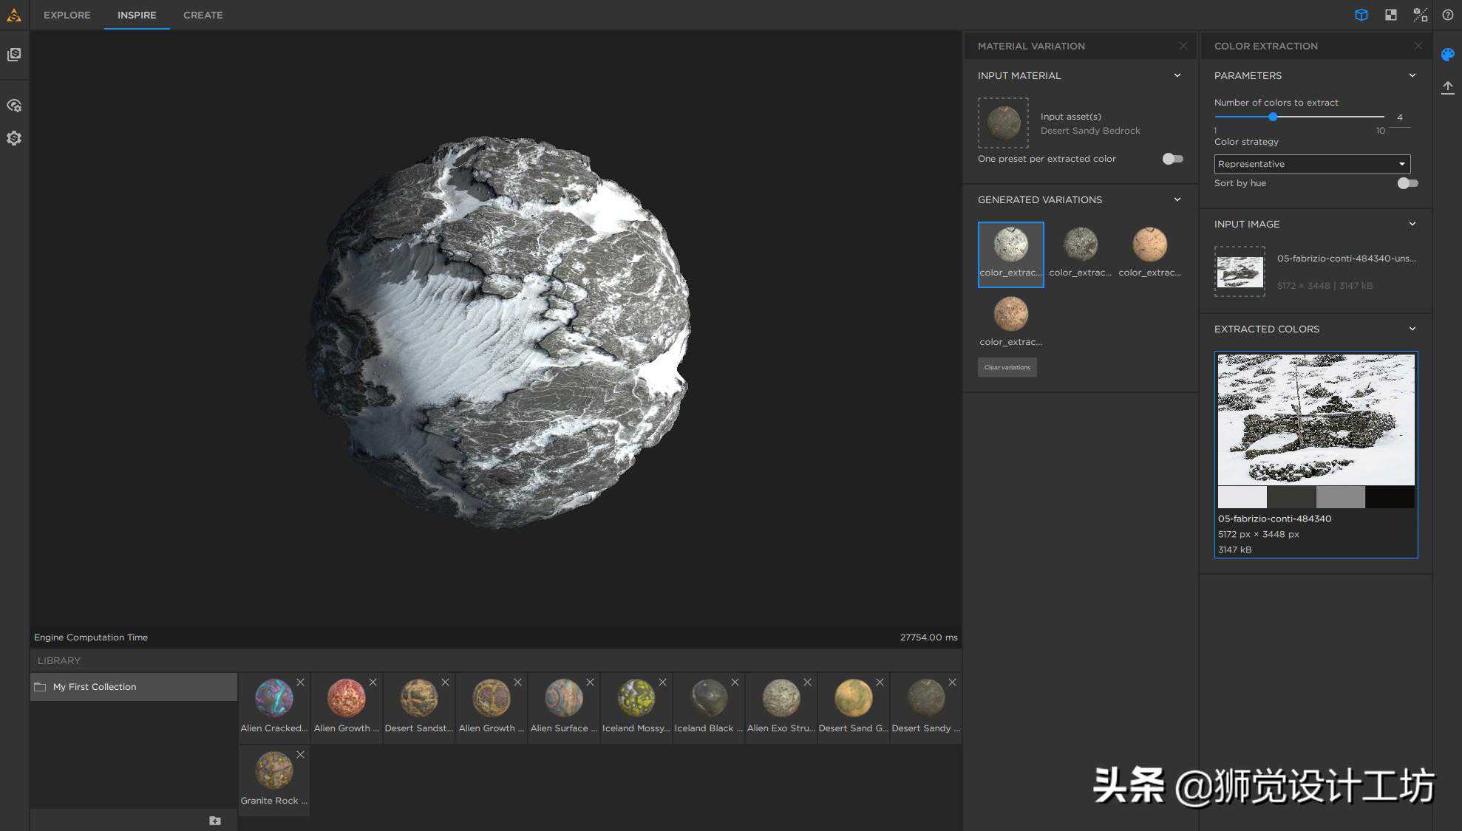Switch to the Create tab
The height and width of the screenshot is (831, 1462).
(203, 15)
